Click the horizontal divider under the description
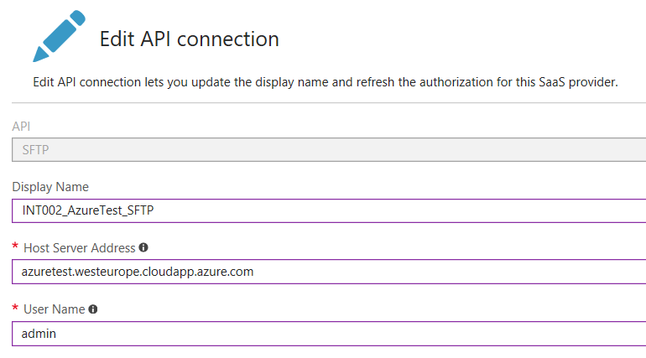The image size is (646, 358). click(329, 102)
